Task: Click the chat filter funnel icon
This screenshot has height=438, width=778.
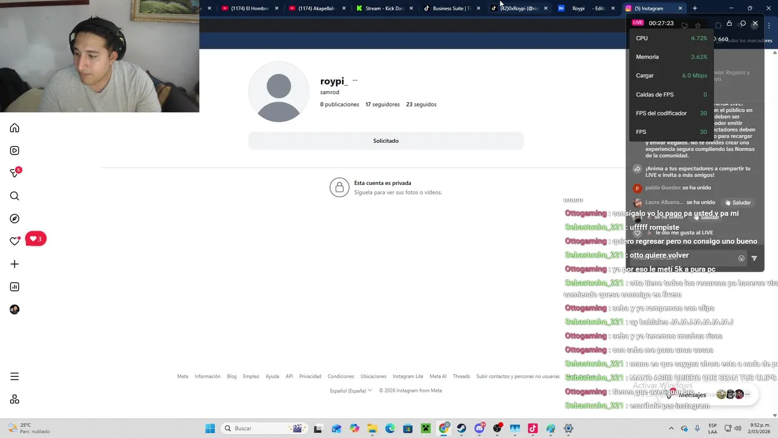Action: point(754,259)
